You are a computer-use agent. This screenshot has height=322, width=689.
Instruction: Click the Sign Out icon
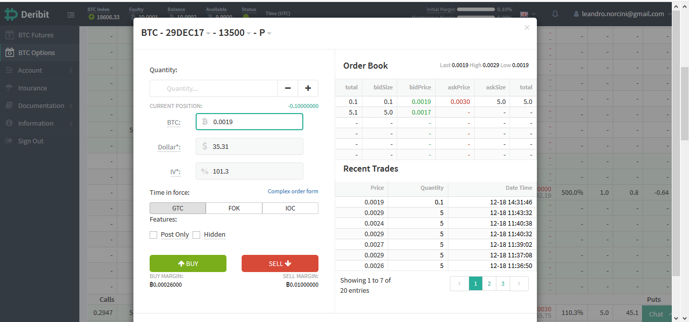pyautogui.click(x=9, y=141)
